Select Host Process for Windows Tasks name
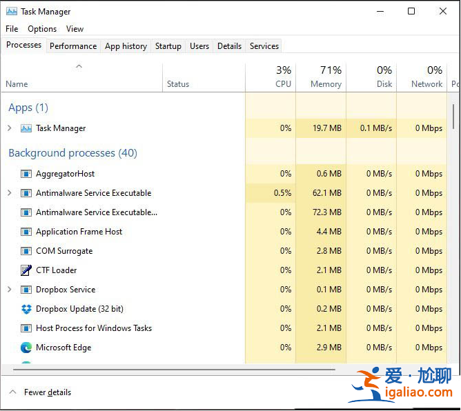 [x=94, y=328]
